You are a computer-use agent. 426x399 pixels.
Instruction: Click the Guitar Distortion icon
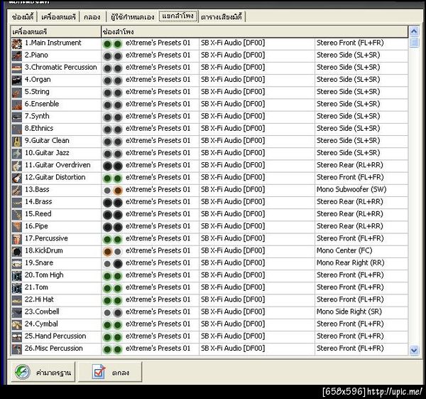[x=17, y=178]
